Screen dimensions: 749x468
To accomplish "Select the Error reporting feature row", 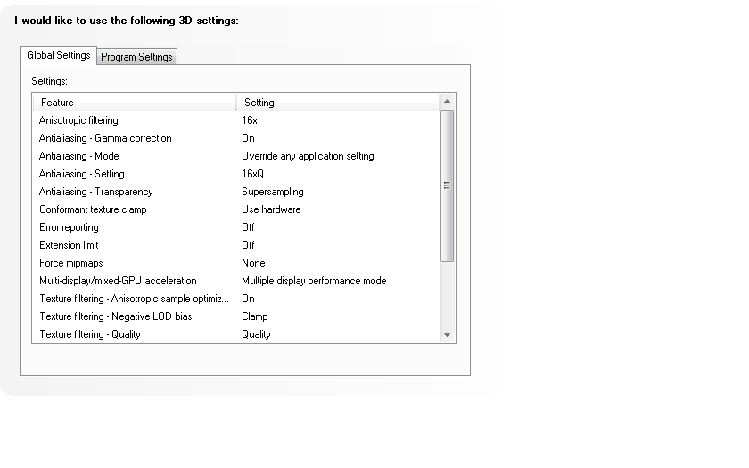I will coord(69,227).
